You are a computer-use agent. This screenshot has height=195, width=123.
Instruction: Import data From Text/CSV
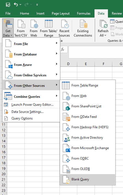click(21, 28)
